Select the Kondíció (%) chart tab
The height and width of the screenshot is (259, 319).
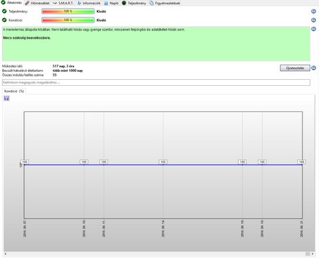coord(14,91)
